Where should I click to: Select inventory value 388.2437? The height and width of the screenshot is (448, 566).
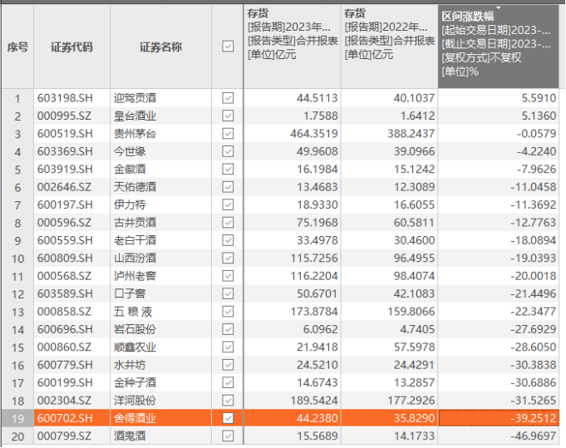click(411, 134)
